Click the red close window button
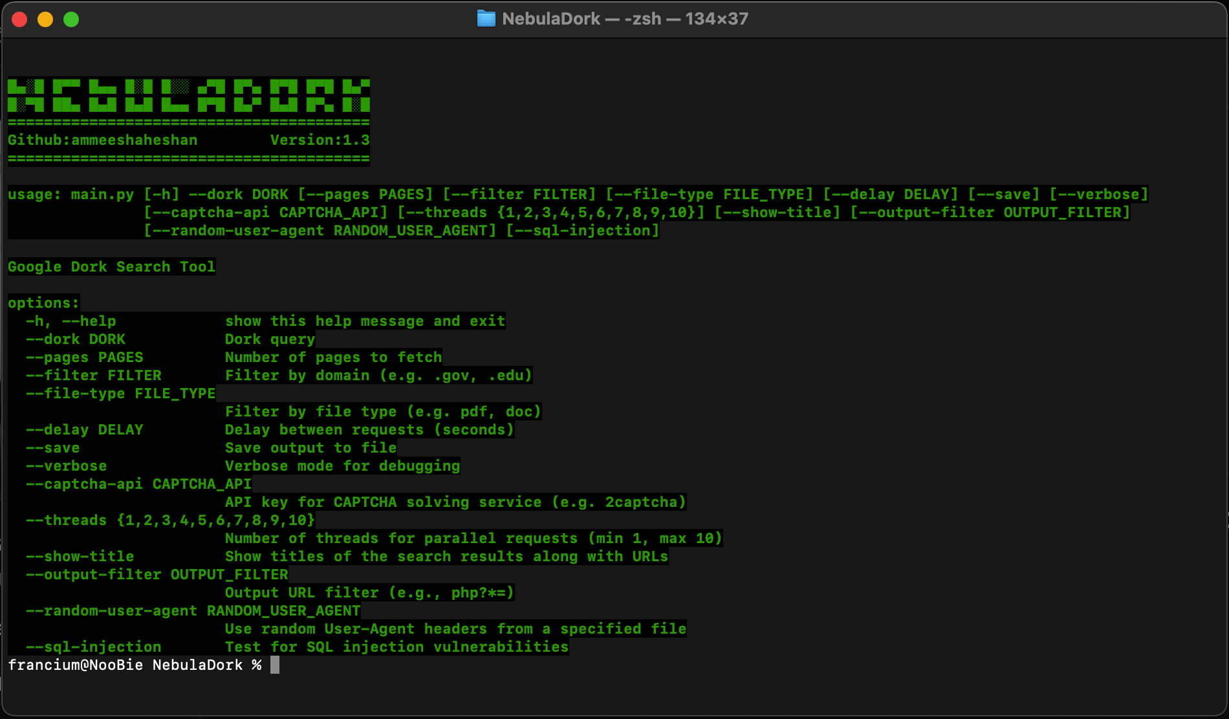Image resolution: width=1229 pixels, height=719 pixels. (x=19, y=19)
